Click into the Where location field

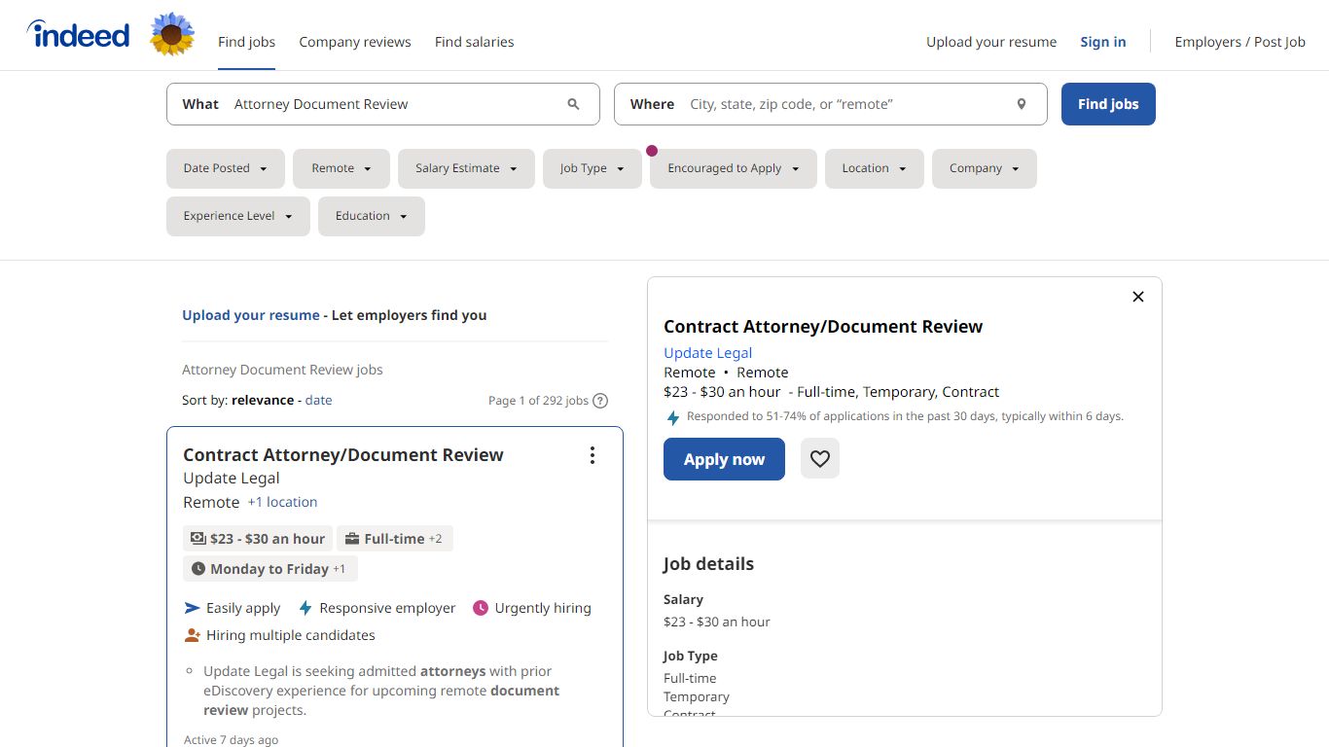tap(831, 104)
